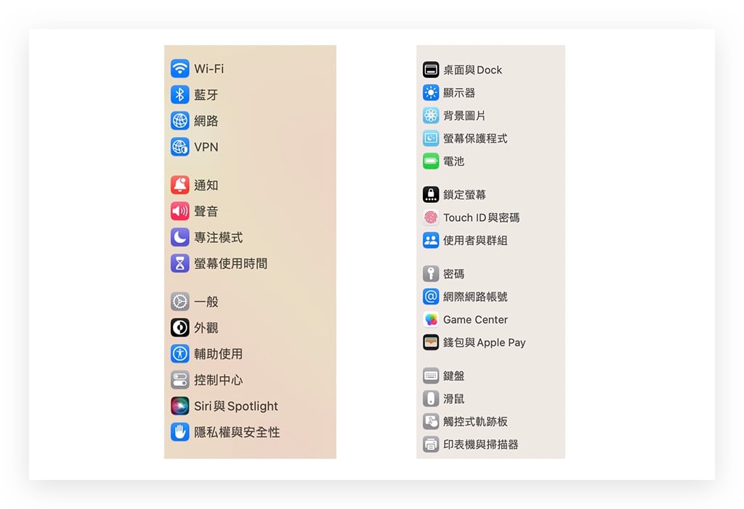The image size is (744, 509).
Task: Select the 藍牙 text label
Action: [x=206, y=95]
